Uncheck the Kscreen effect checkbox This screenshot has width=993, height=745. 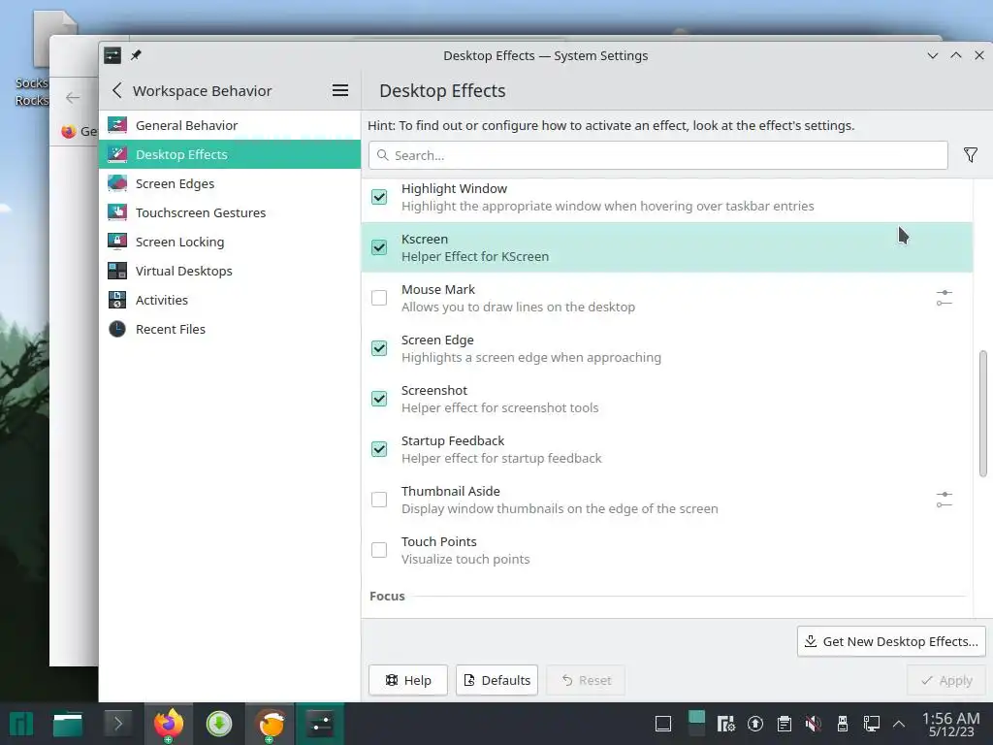tap(379, 247)
